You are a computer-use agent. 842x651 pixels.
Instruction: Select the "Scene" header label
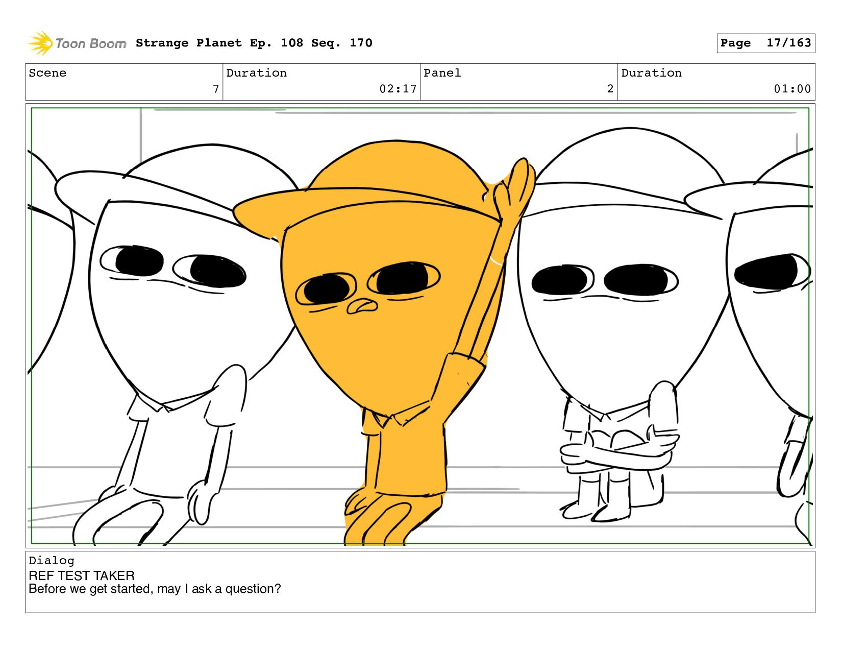tap(47, 73)
